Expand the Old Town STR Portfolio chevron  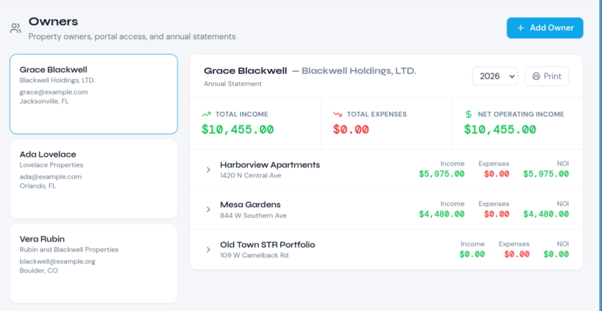[208, 250]
